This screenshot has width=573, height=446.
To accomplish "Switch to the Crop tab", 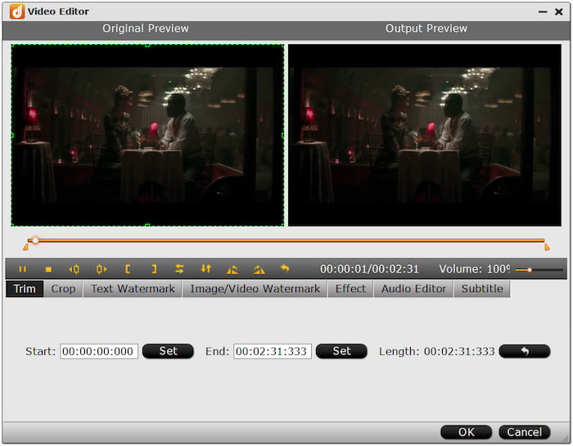I will (63, 289).
